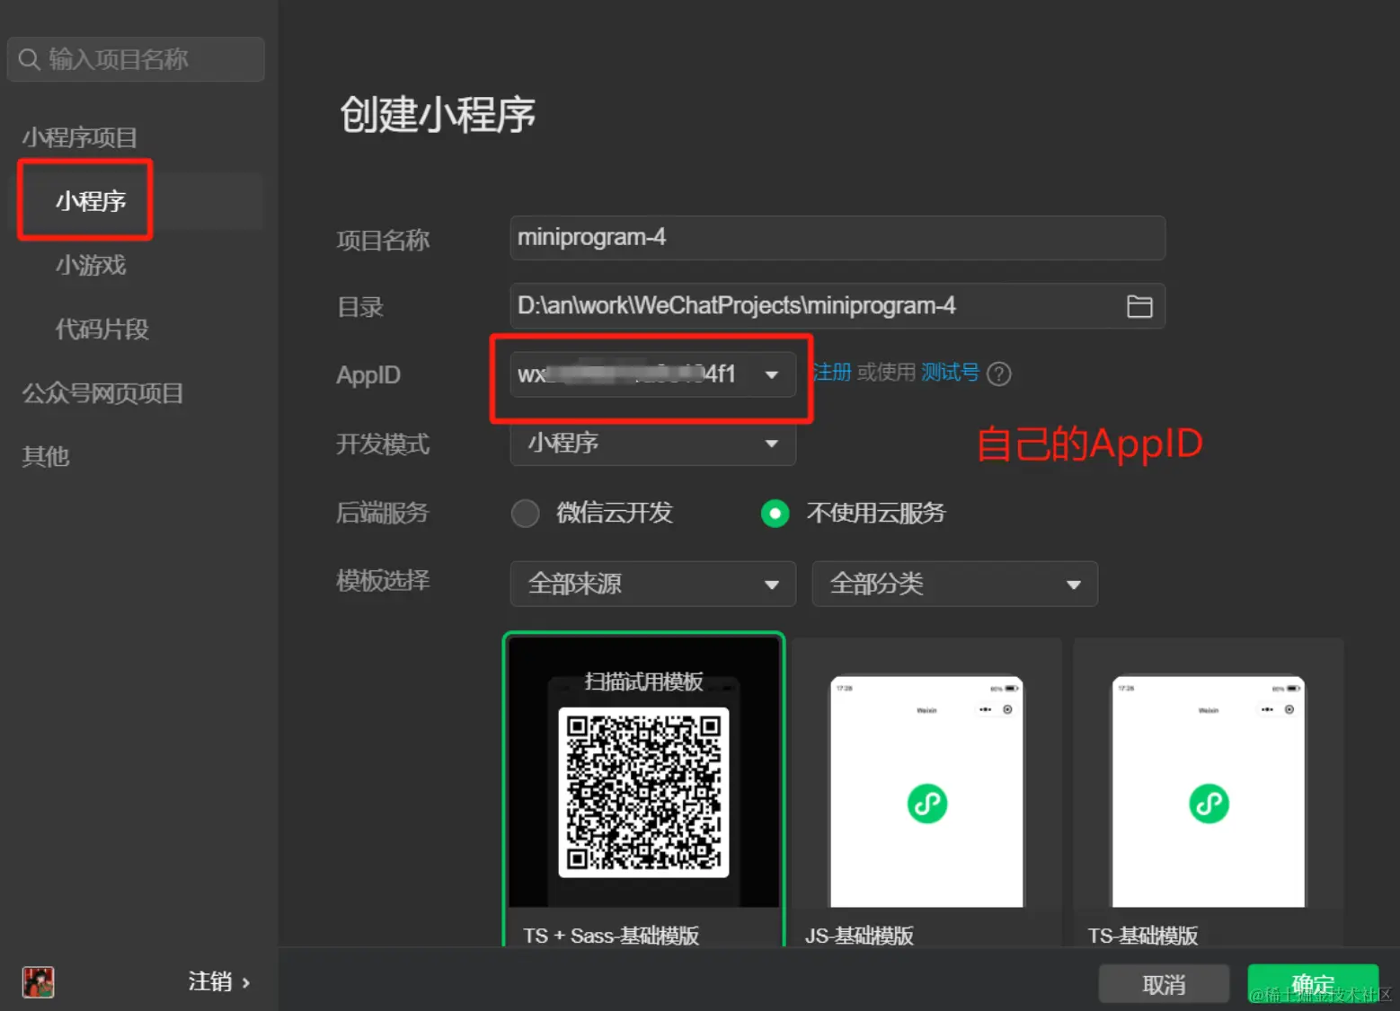The height and width of the screenshot is (1011, 1400).
Task: Click the 确定 button
Action: point(1313,985)
